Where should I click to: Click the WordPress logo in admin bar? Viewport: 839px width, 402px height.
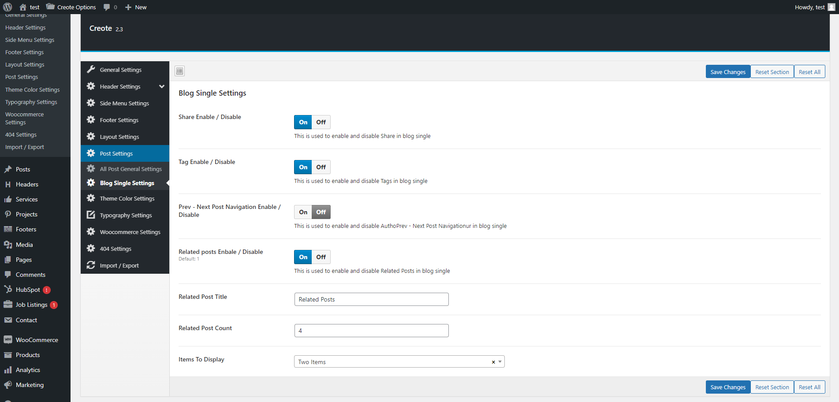pos(7,7)
